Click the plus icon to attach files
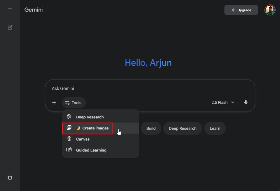The image size is (280, 191). click(x=54, y=102)
